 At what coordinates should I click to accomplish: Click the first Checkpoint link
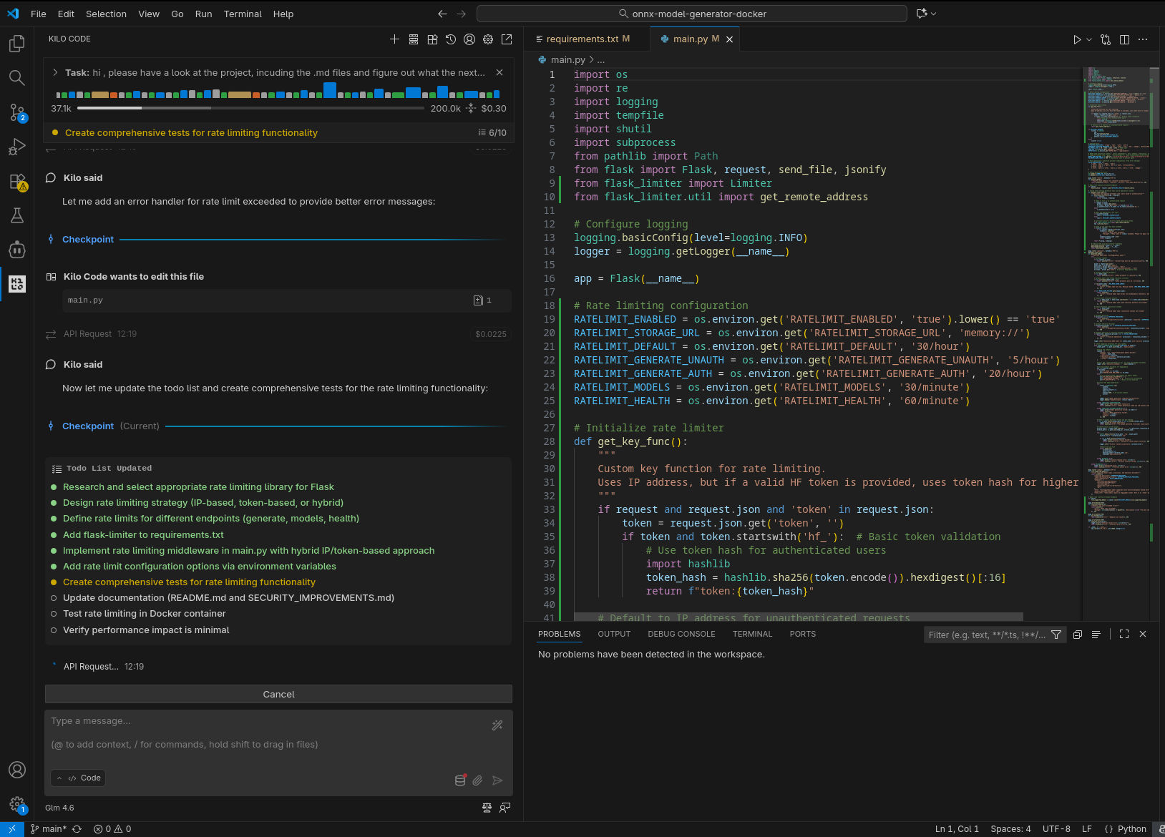(87, 239)
